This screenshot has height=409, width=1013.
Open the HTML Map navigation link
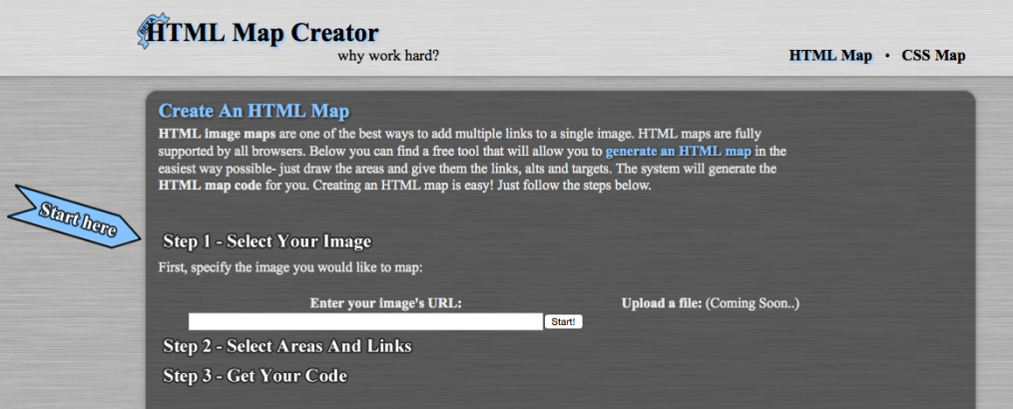coord(830,56)
